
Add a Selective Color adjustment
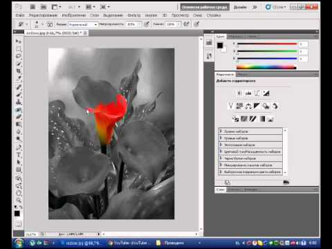pyautogui.click(x=271, y=119)
